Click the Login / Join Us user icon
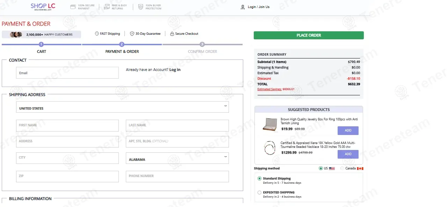447x207 pixels. [243, 7]
